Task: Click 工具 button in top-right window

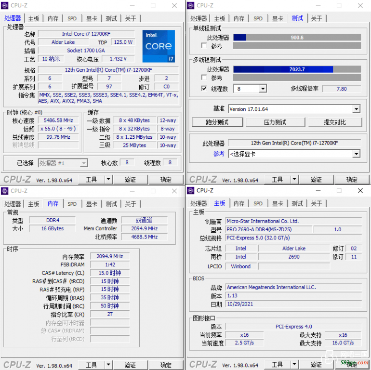Action: pos(278,180)
